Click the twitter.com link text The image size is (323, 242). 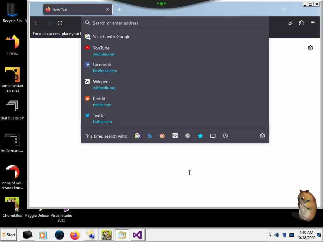[103, 122]
